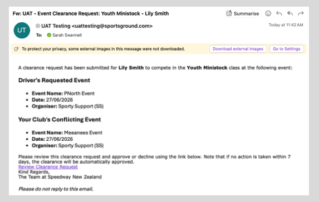Reply all to this email
This screenshot has width=319, height=202.
290,13
